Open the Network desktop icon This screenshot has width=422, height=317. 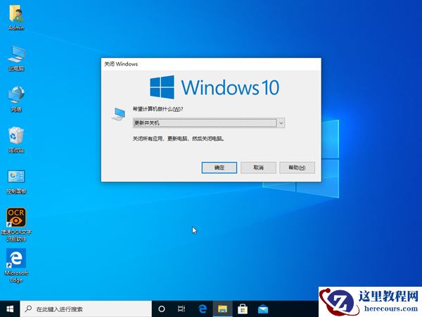tap(16, 99)
